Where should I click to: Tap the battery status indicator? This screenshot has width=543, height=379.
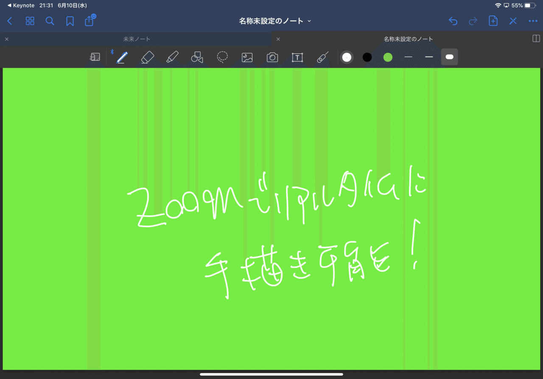tap(531, 6)
